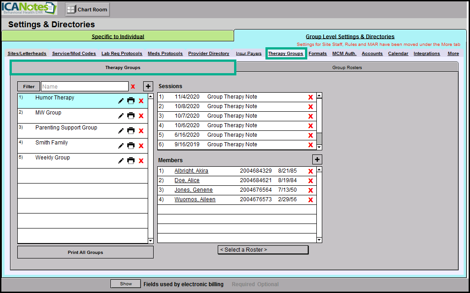Print the MW Group using printer icon
470x293 pixels.
tap(131, 116)
